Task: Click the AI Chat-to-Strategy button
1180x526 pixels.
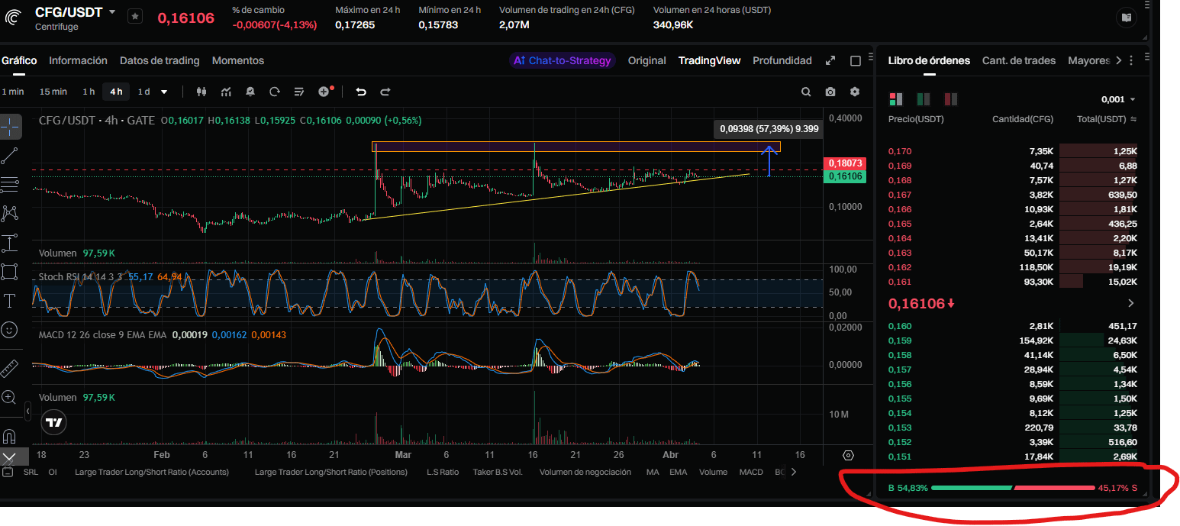Action: [563, 60]
